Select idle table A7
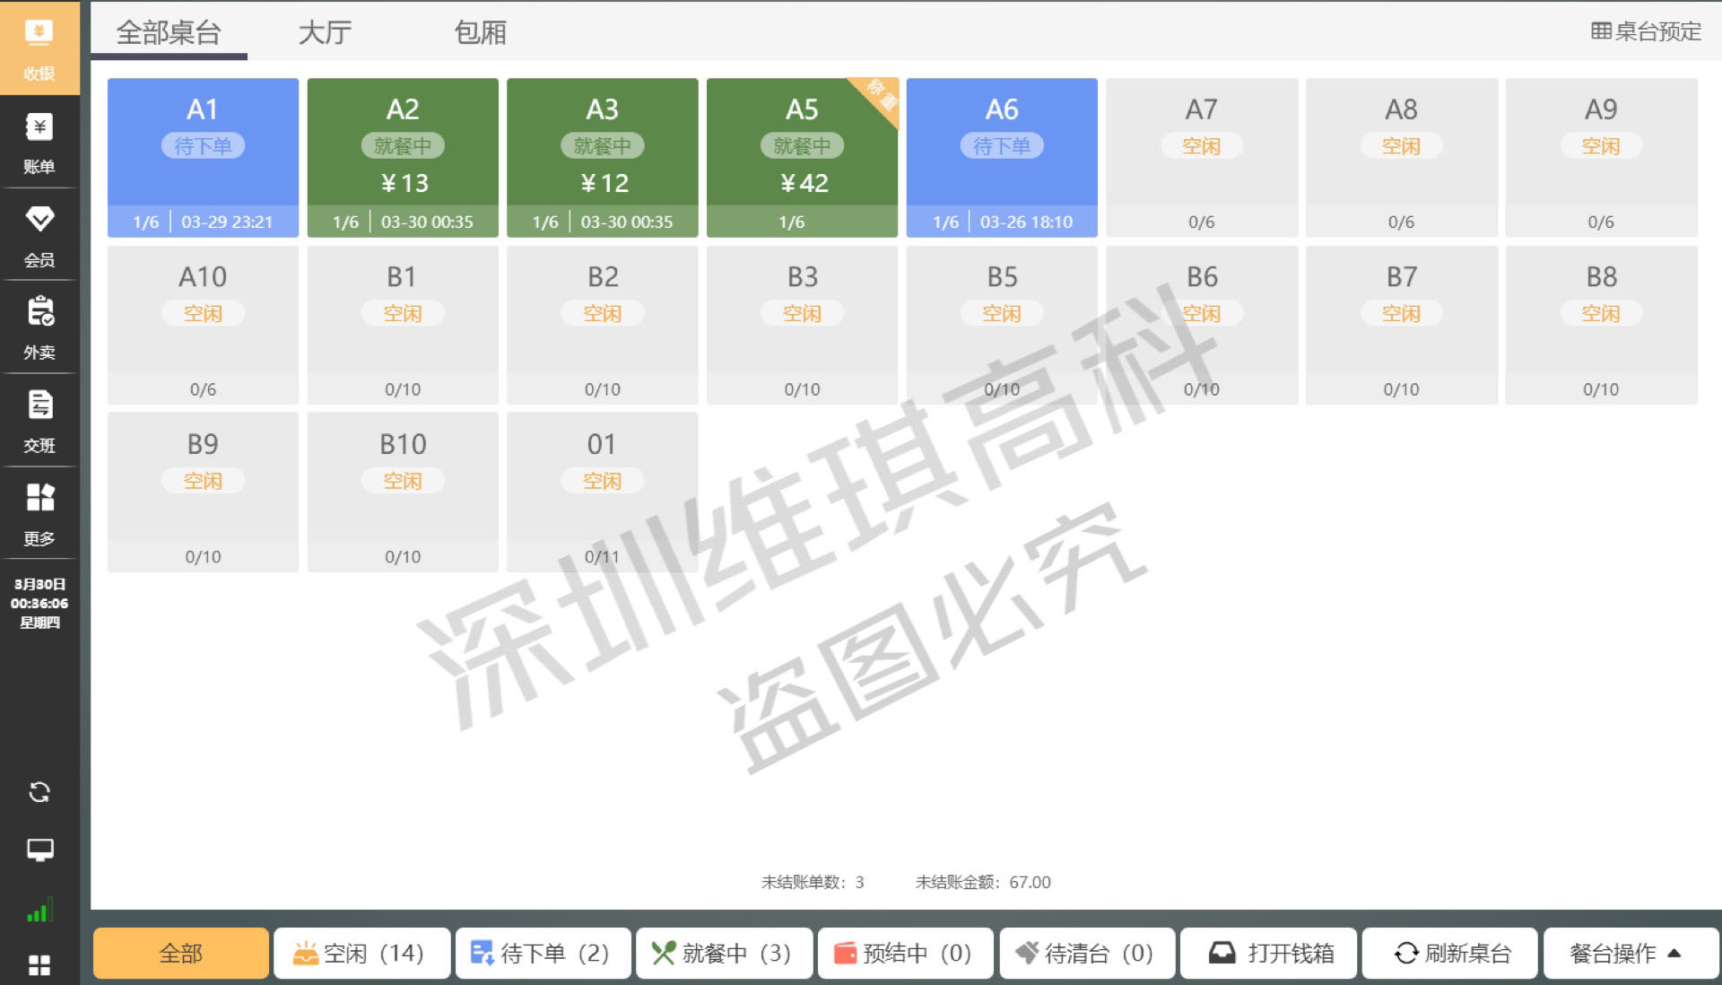 1202,158
